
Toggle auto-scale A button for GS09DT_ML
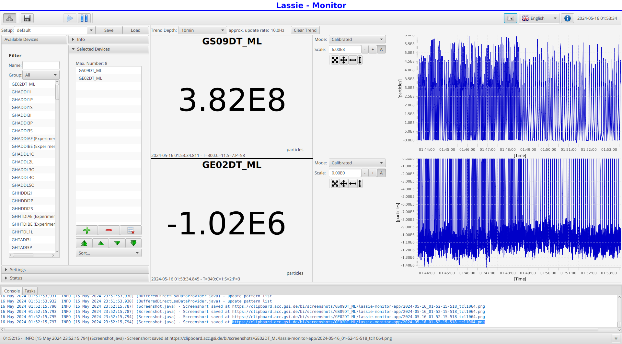[381, 49]
